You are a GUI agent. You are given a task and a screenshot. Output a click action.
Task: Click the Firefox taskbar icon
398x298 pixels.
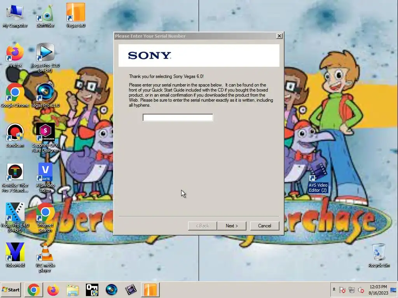[x=53, y=289]
